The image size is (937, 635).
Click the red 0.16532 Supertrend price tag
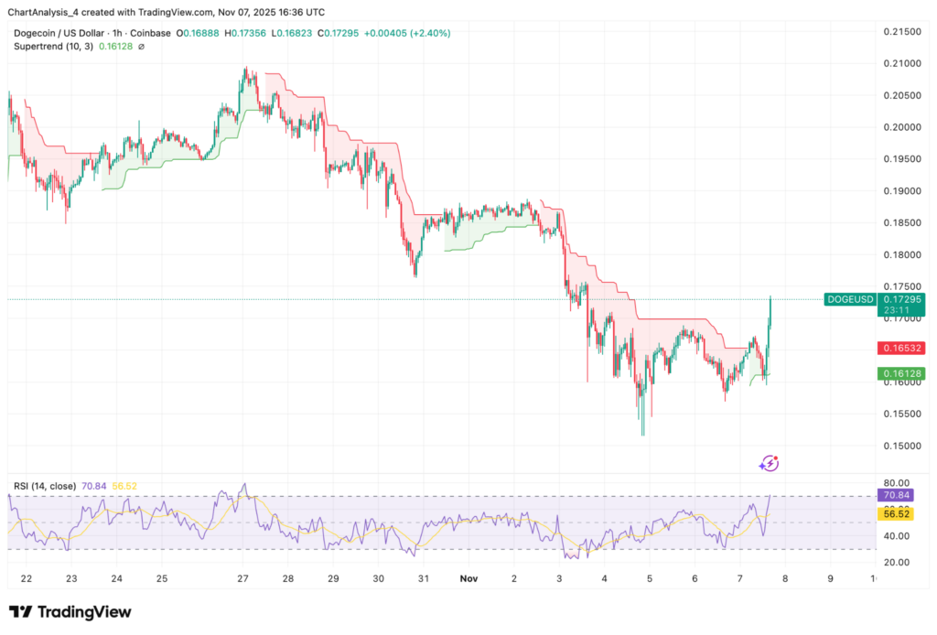pyautogui.click(x=900, y=349)
